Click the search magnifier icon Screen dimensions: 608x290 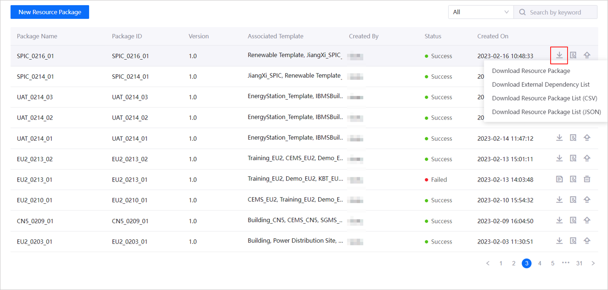tap(522, 12)
